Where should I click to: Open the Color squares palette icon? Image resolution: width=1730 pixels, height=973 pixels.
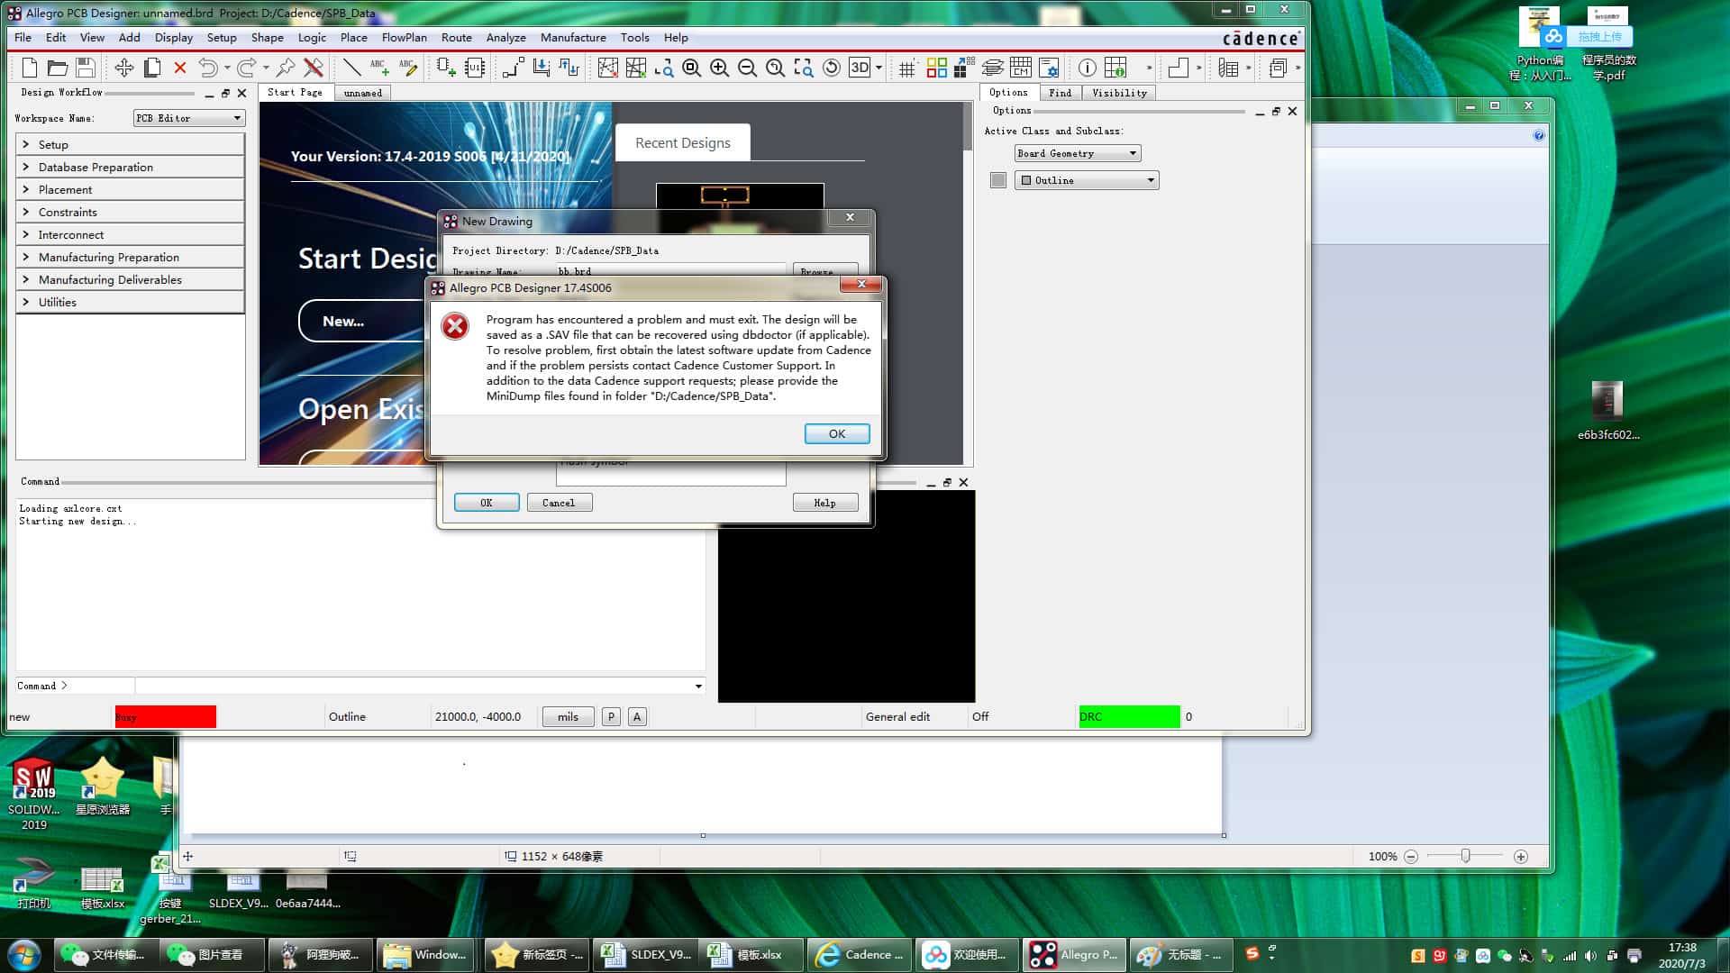point(937,68)
